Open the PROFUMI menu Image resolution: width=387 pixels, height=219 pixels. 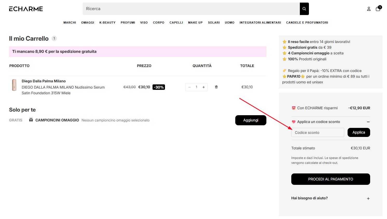[128, 23]
